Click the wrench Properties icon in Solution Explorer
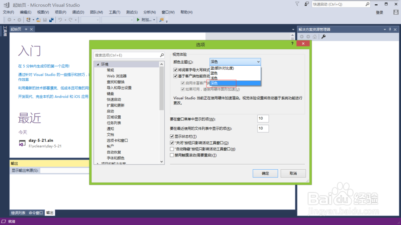Image resolution: width=401 pixels, height=225 pixels. click(324, 37)
